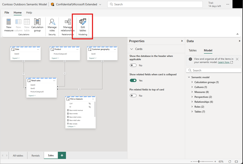Open the File menu
The image size is (243, 164).
point(7,13)
